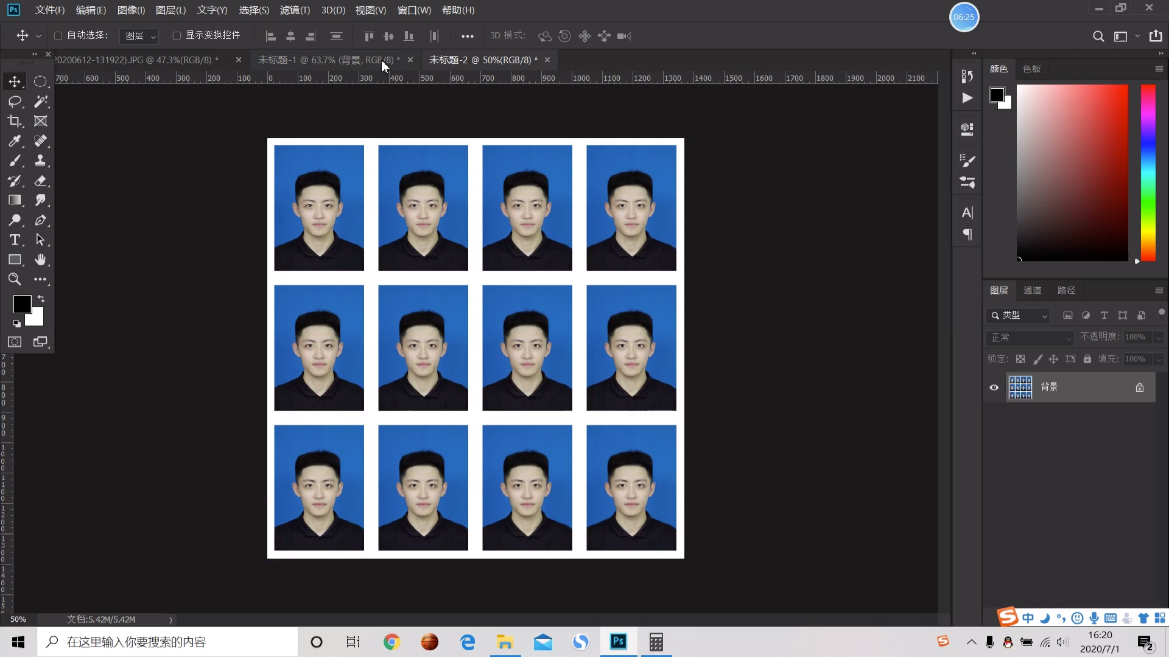Image resolution: width=1169 pixels, height=657 pixels.
Task: Open the 文件(F) menu
Action: [49, 10]
